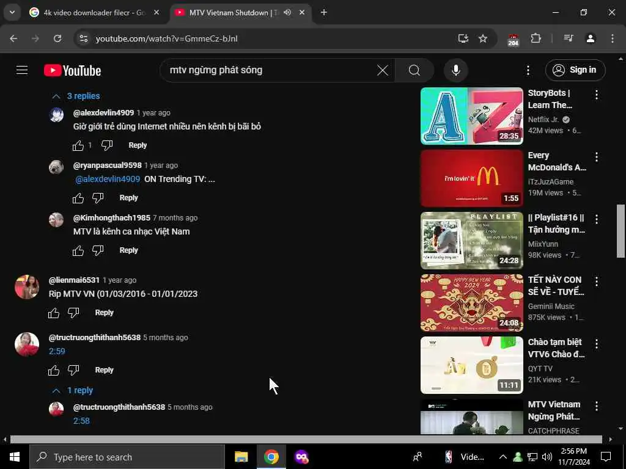Show hidden system tray icons chevron

coord(503,457)
